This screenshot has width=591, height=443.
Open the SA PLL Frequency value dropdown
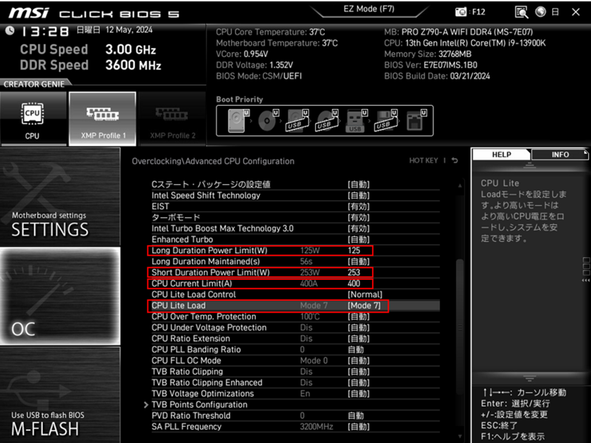coord(359,427)
